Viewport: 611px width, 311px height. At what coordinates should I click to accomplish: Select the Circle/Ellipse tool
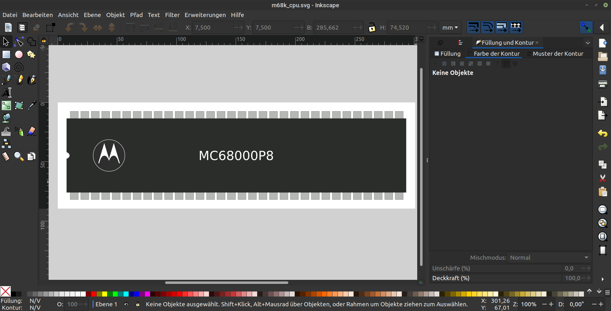[x=19, y=54]
